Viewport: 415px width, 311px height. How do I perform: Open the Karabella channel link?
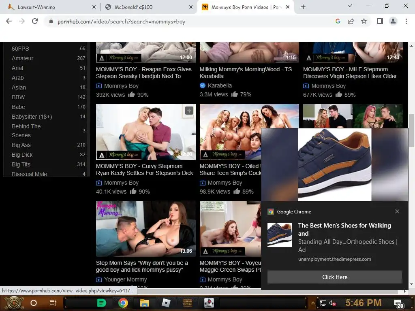click(x=220, y=85)
